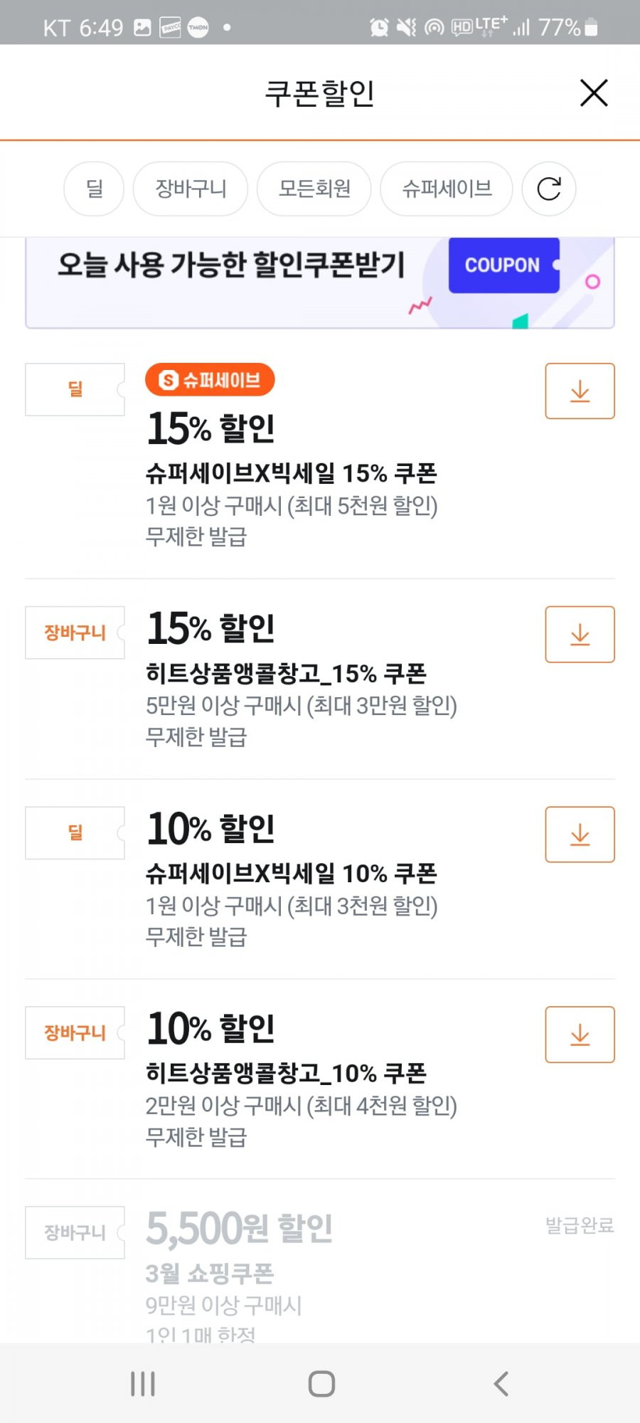Tap the Android recent apps icon

(x=142, y=1383)
